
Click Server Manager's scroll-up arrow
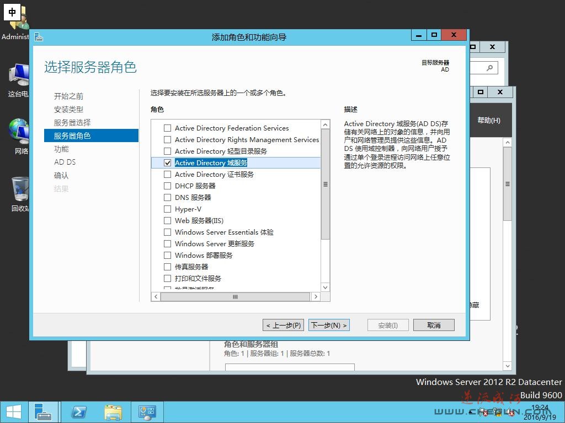(x=508, y=143)
